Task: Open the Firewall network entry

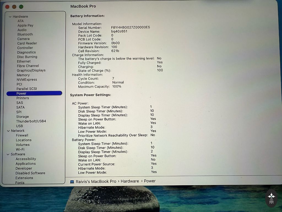Action: coord(22,135)
